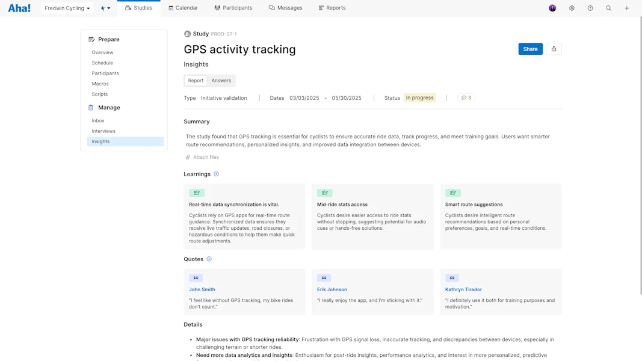Open the Reports tab

click(x=332, y=8)
